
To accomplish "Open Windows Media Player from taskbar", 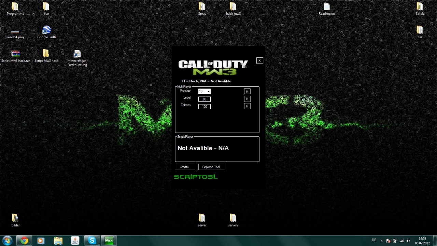I will 41,241.
